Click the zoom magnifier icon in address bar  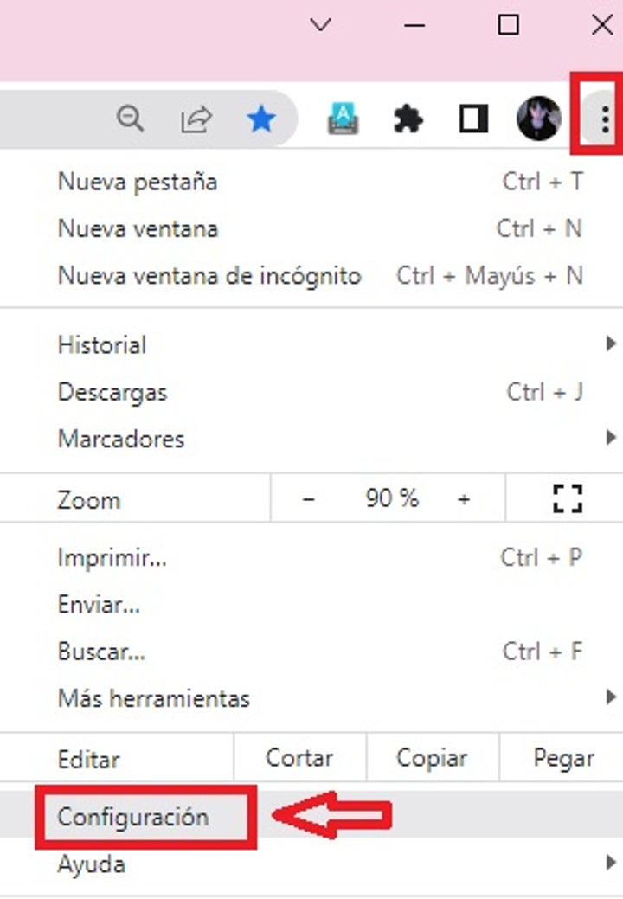[x=131, y=119]
